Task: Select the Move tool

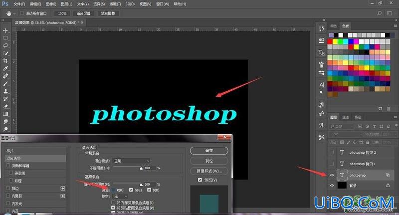Action: pos(5,30)
